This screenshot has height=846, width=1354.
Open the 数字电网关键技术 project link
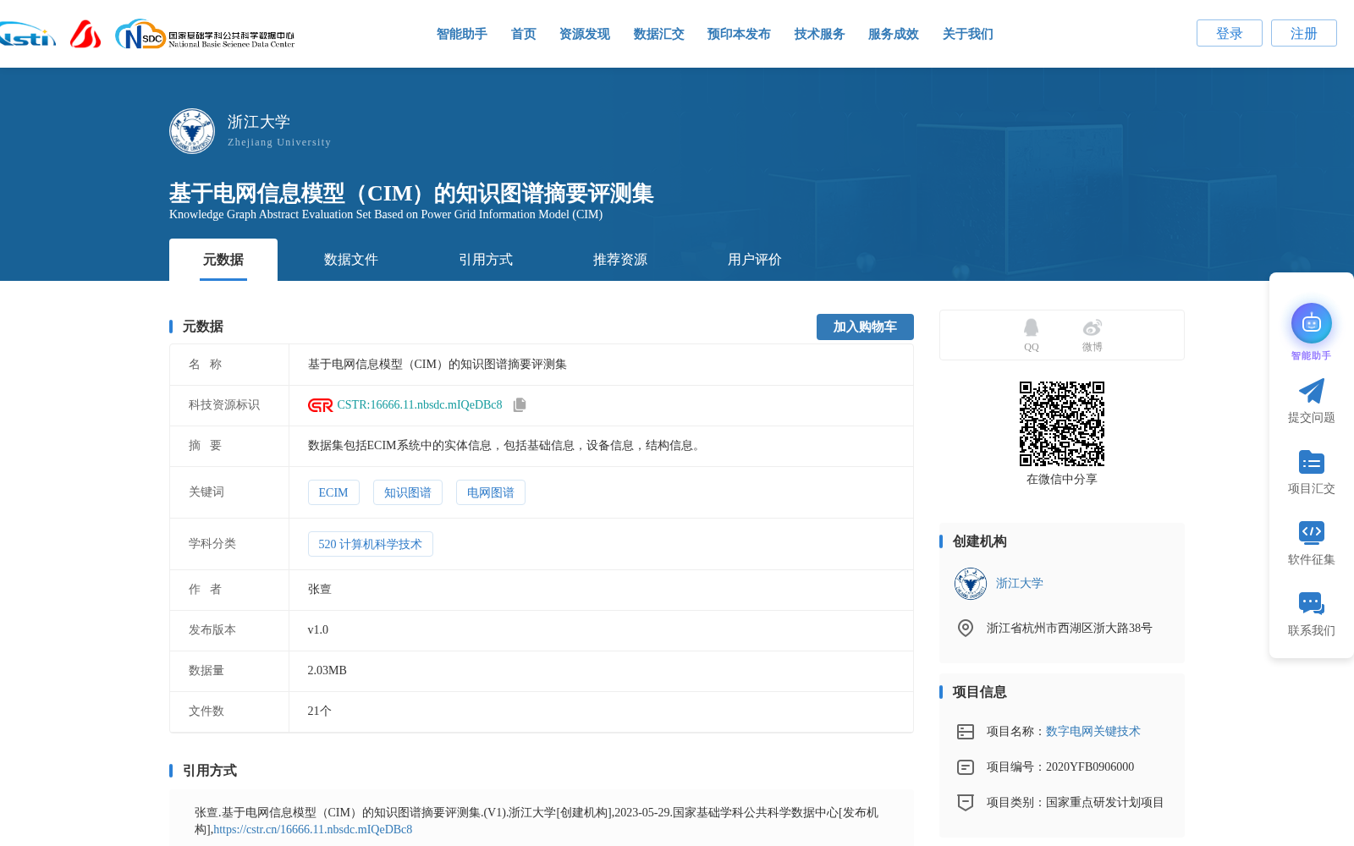coord(1093,732)
